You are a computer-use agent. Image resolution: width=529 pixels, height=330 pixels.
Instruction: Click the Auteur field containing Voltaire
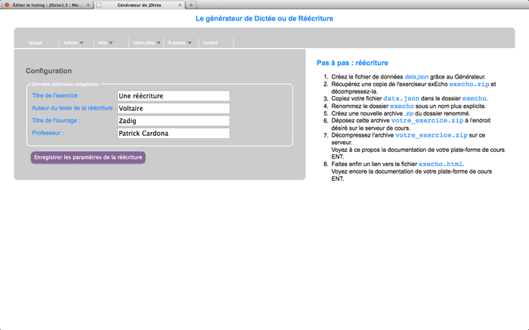click(x=173, y=108)
